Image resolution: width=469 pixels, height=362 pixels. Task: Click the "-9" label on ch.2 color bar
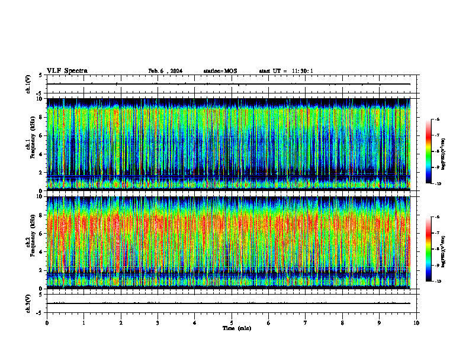438,265
